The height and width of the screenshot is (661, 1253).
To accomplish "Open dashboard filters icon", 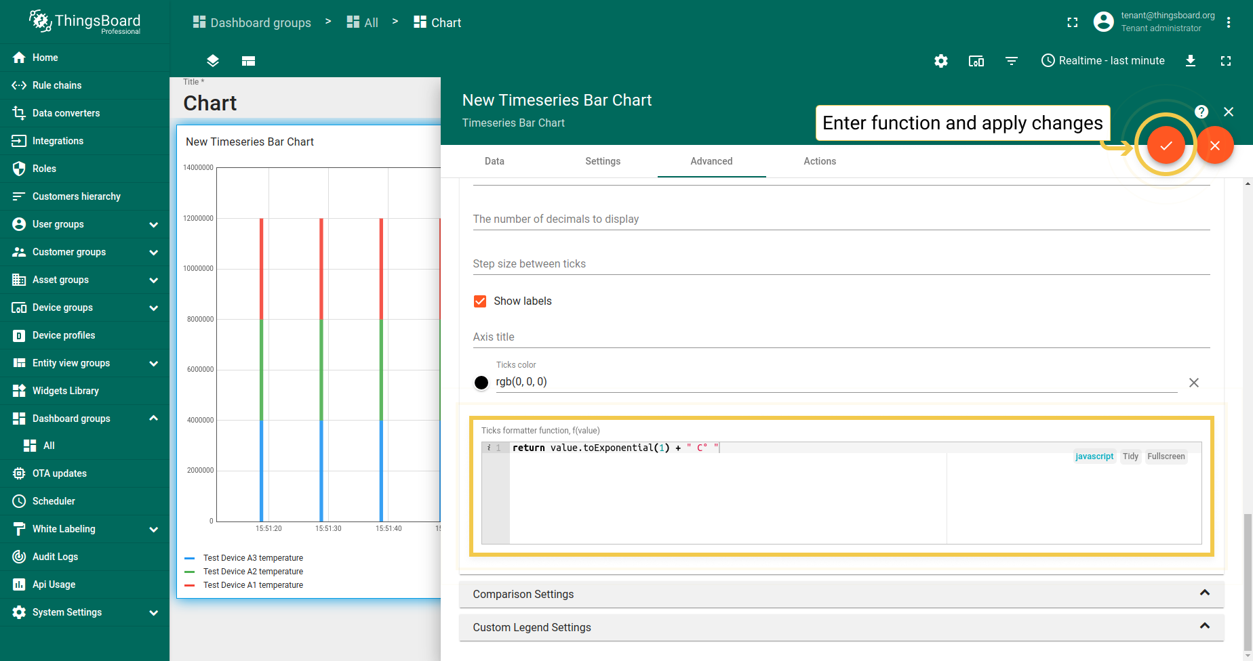I will click(x=1012, y=61).
